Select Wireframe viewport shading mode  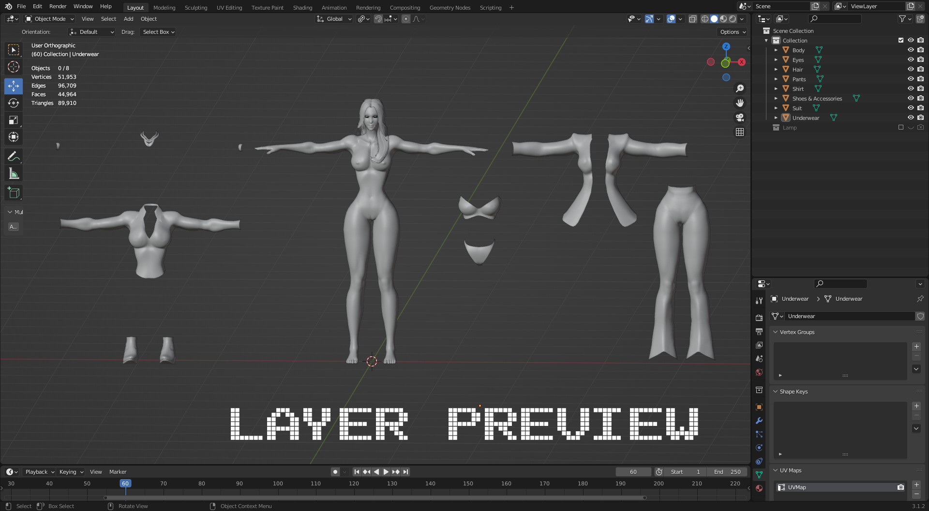[705, 19]
